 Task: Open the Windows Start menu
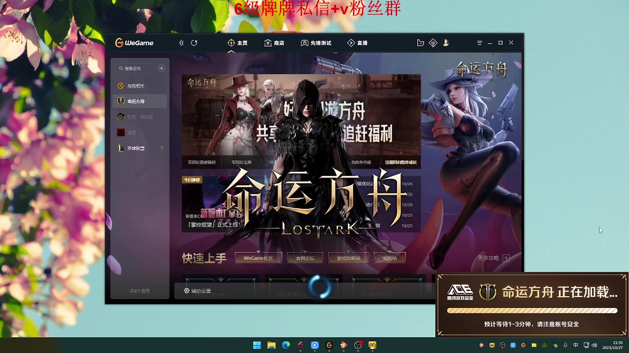pyautogui.click(x=257, y=345)
